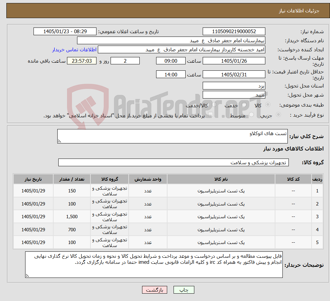Select the جزیی purchase type radio
Screen dimensions: 330x301
coord(278,115)
